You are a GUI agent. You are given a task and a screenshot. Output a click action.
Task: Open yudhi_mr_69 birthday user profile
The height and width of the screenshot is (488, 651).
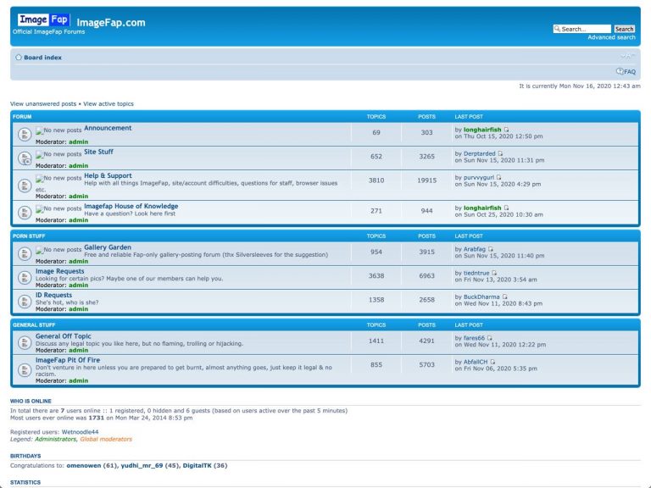142,466
